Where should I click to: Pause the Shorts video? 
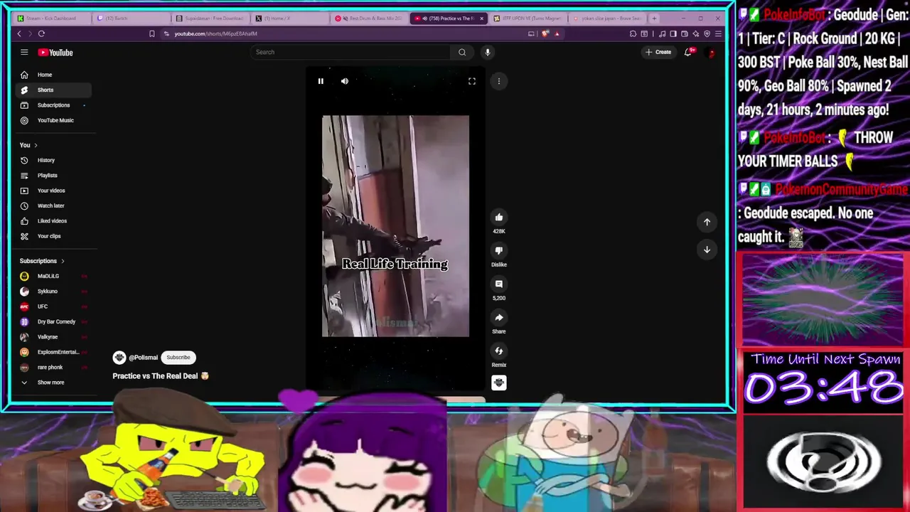(321, 81)
